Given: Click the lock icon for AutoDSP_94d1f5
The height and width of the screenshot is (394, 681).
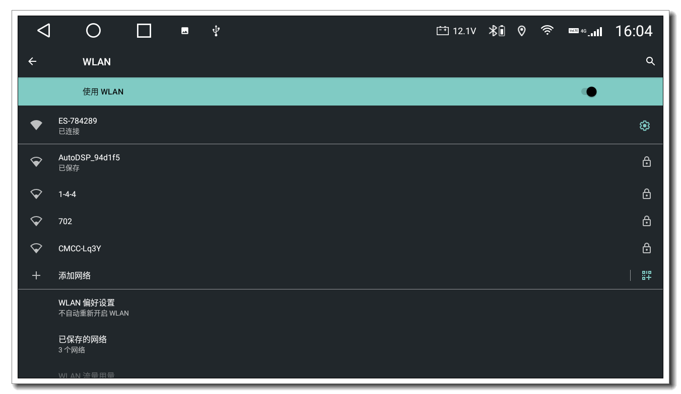Looking at the screenshot, I should click(x=647, y=162).
